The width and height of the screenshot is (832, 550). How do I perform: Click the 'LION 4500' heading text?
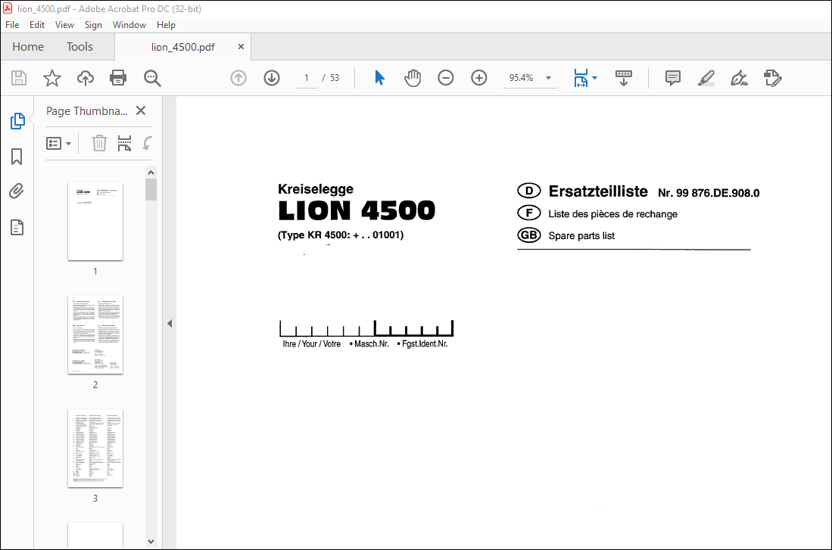(x=357, y=210)
